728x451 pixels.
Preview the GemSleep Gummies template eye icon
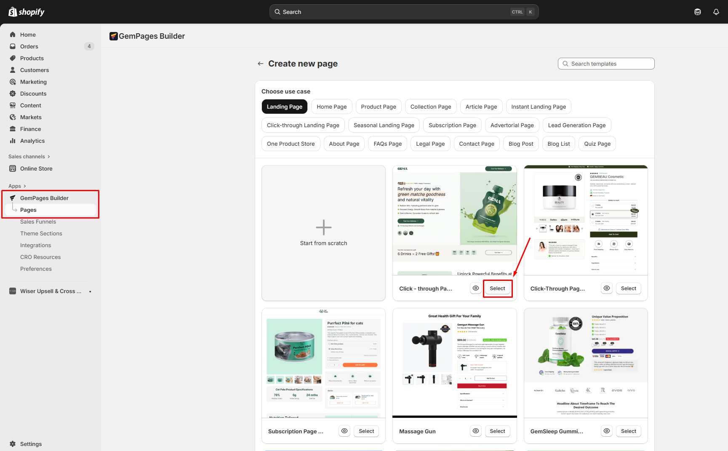pos(606,431)
